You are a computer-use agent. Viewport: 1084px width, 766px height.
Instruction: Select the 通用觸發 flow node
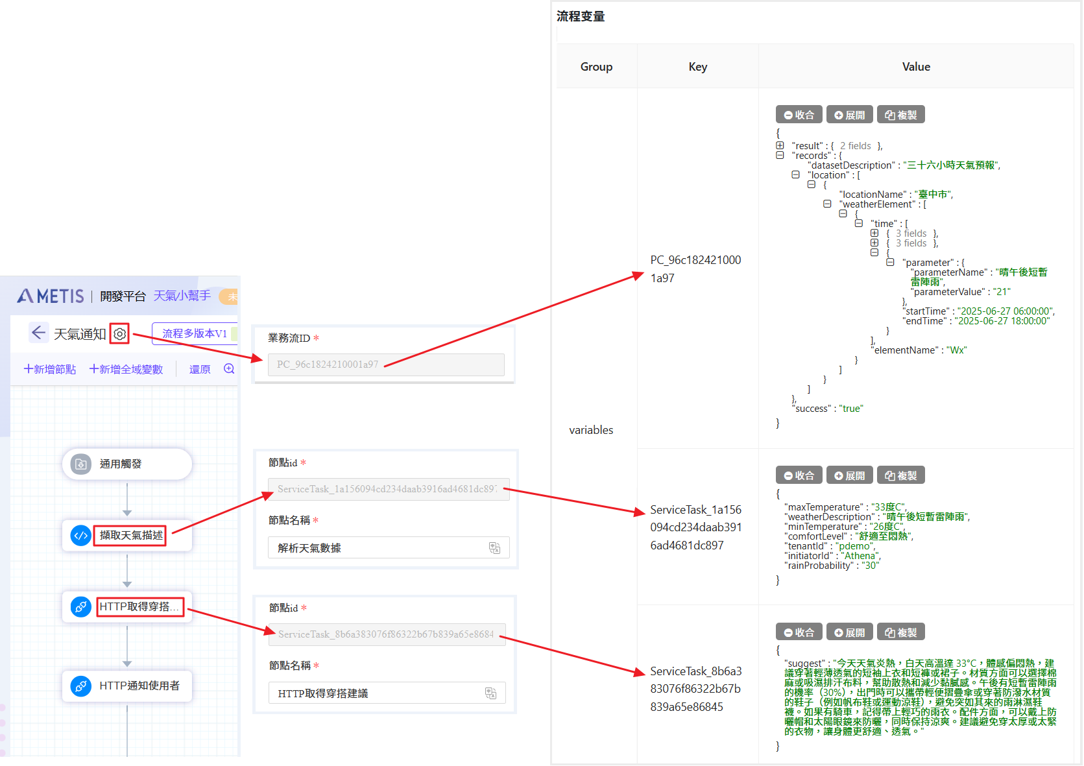127,464
